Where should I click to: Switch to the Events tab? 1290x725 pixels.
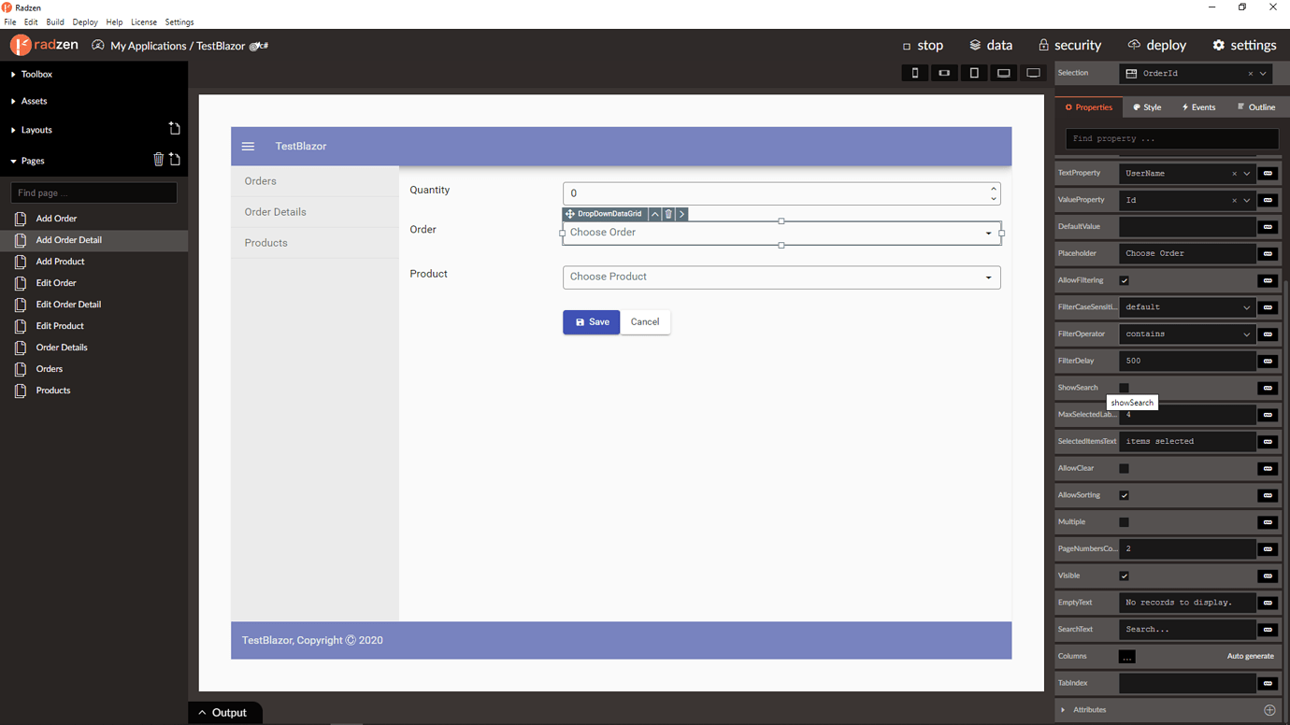tap(1198, 107)
